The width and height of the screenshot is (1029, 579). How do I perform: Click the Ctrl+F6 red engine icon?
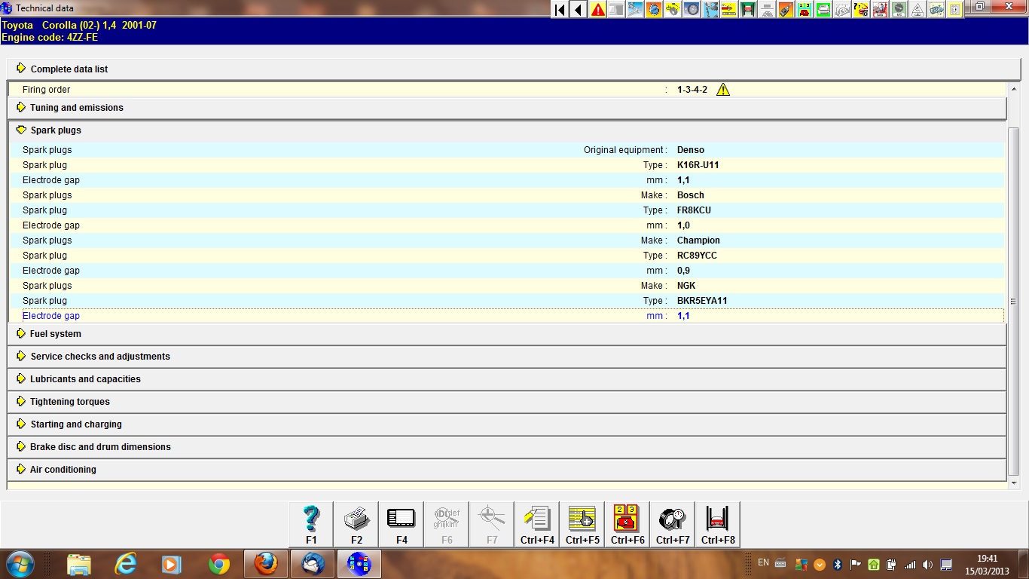point(627,524)
